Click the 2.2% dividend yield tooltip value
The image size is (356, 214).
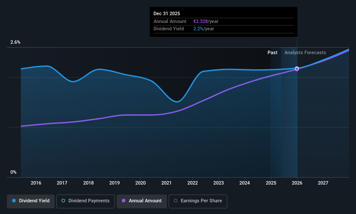[x=198, y=29]
